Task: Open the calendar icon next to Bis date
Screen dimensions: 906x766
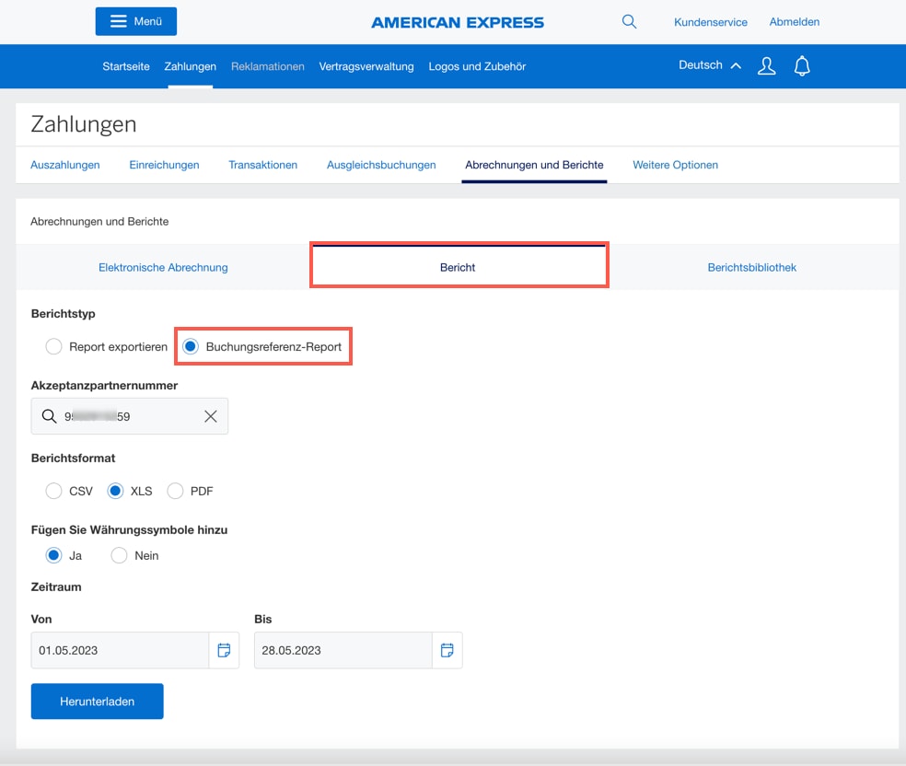Action: pyautogui.click(x=447, y=650)
